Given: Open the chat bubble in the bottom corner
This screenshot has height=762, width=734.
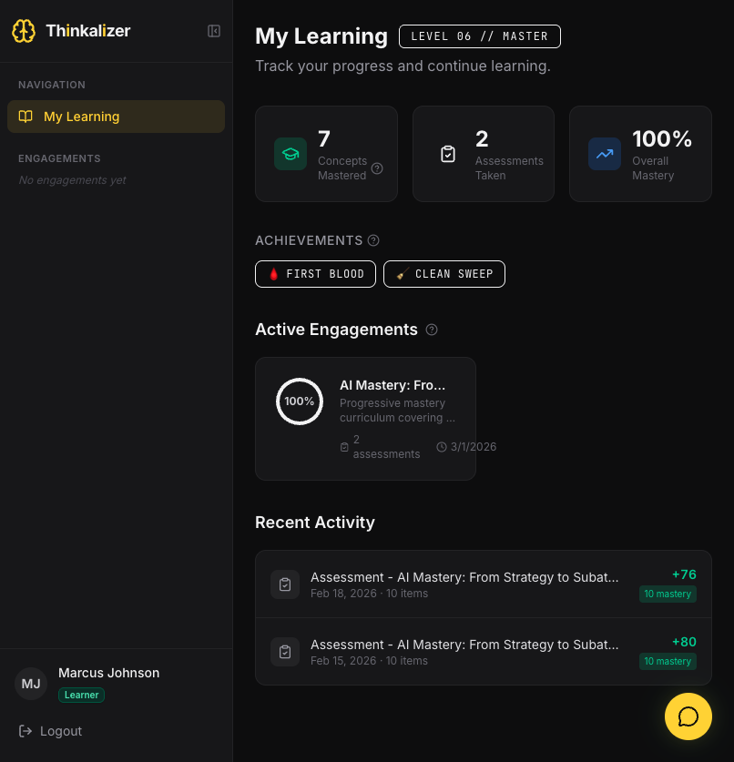Looking at the screenshot, I should point(688,716).
